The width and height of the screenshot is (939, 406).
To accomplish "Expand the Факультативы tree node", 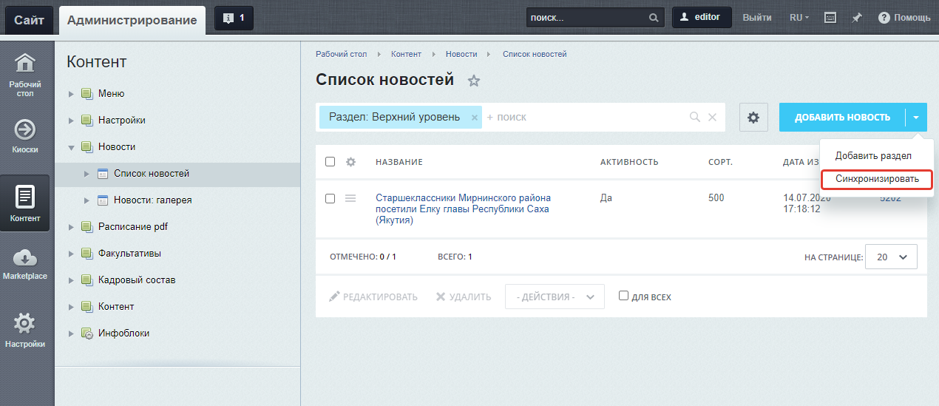I will [x=72, y=254].
